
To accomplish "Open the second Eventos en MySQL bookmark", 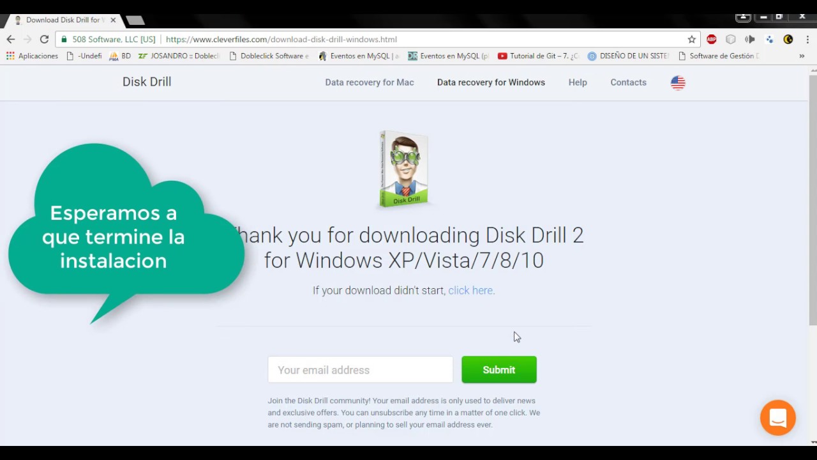I will coord(448,56).
